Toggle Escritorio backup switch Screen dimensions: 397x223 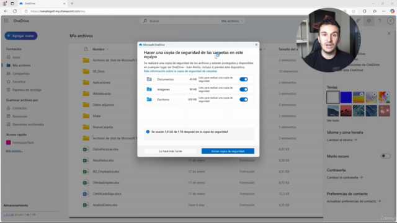pyautogui.click(x=244, y=99)
